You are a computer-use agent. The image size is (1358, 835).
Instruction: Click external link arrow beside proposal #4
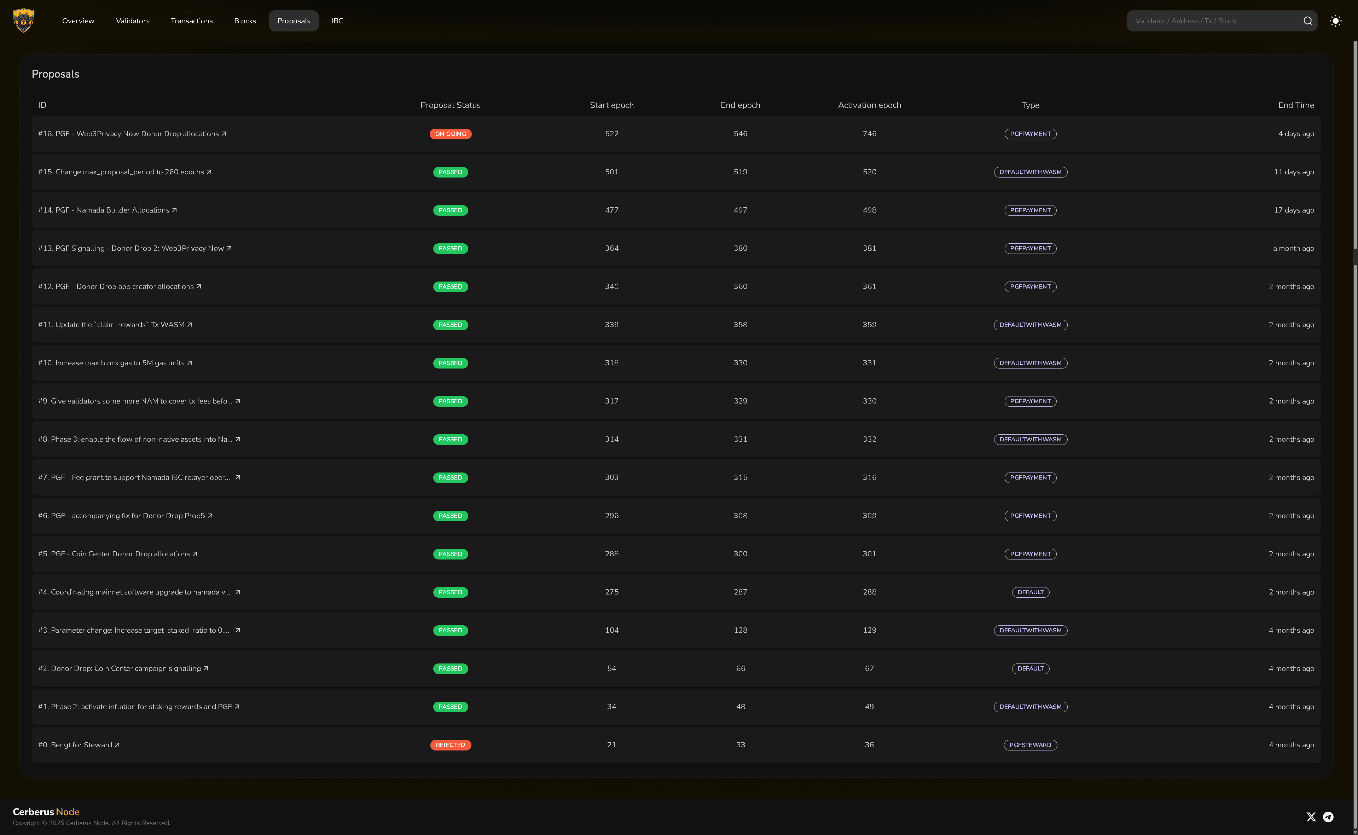[237, 592]
